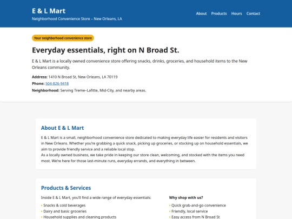Viewport: 292px width, 219px height.
Task: Go to the Products nav item
Action: (x=219, y=14)
